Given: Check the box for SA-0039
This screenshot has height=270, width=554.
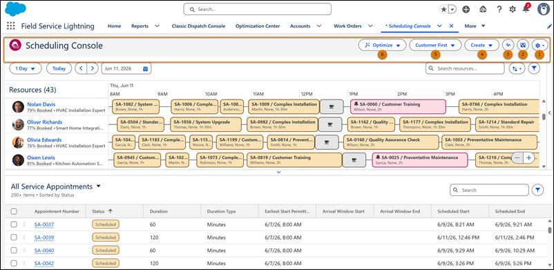Looking at the screenshot, I should pyautogui.click(x=14, y=238).
